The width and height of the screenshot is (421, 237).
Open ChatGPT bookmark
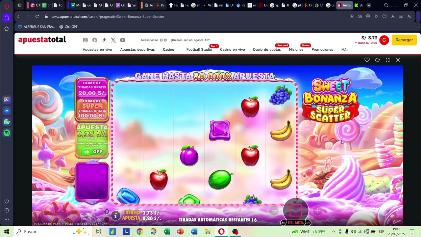tap(68, 27)
